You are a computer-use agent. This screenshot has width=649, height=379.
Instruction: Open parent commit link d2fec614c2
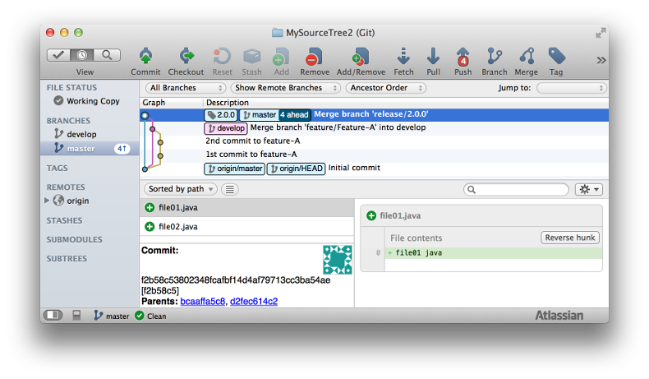coord(254,301)
